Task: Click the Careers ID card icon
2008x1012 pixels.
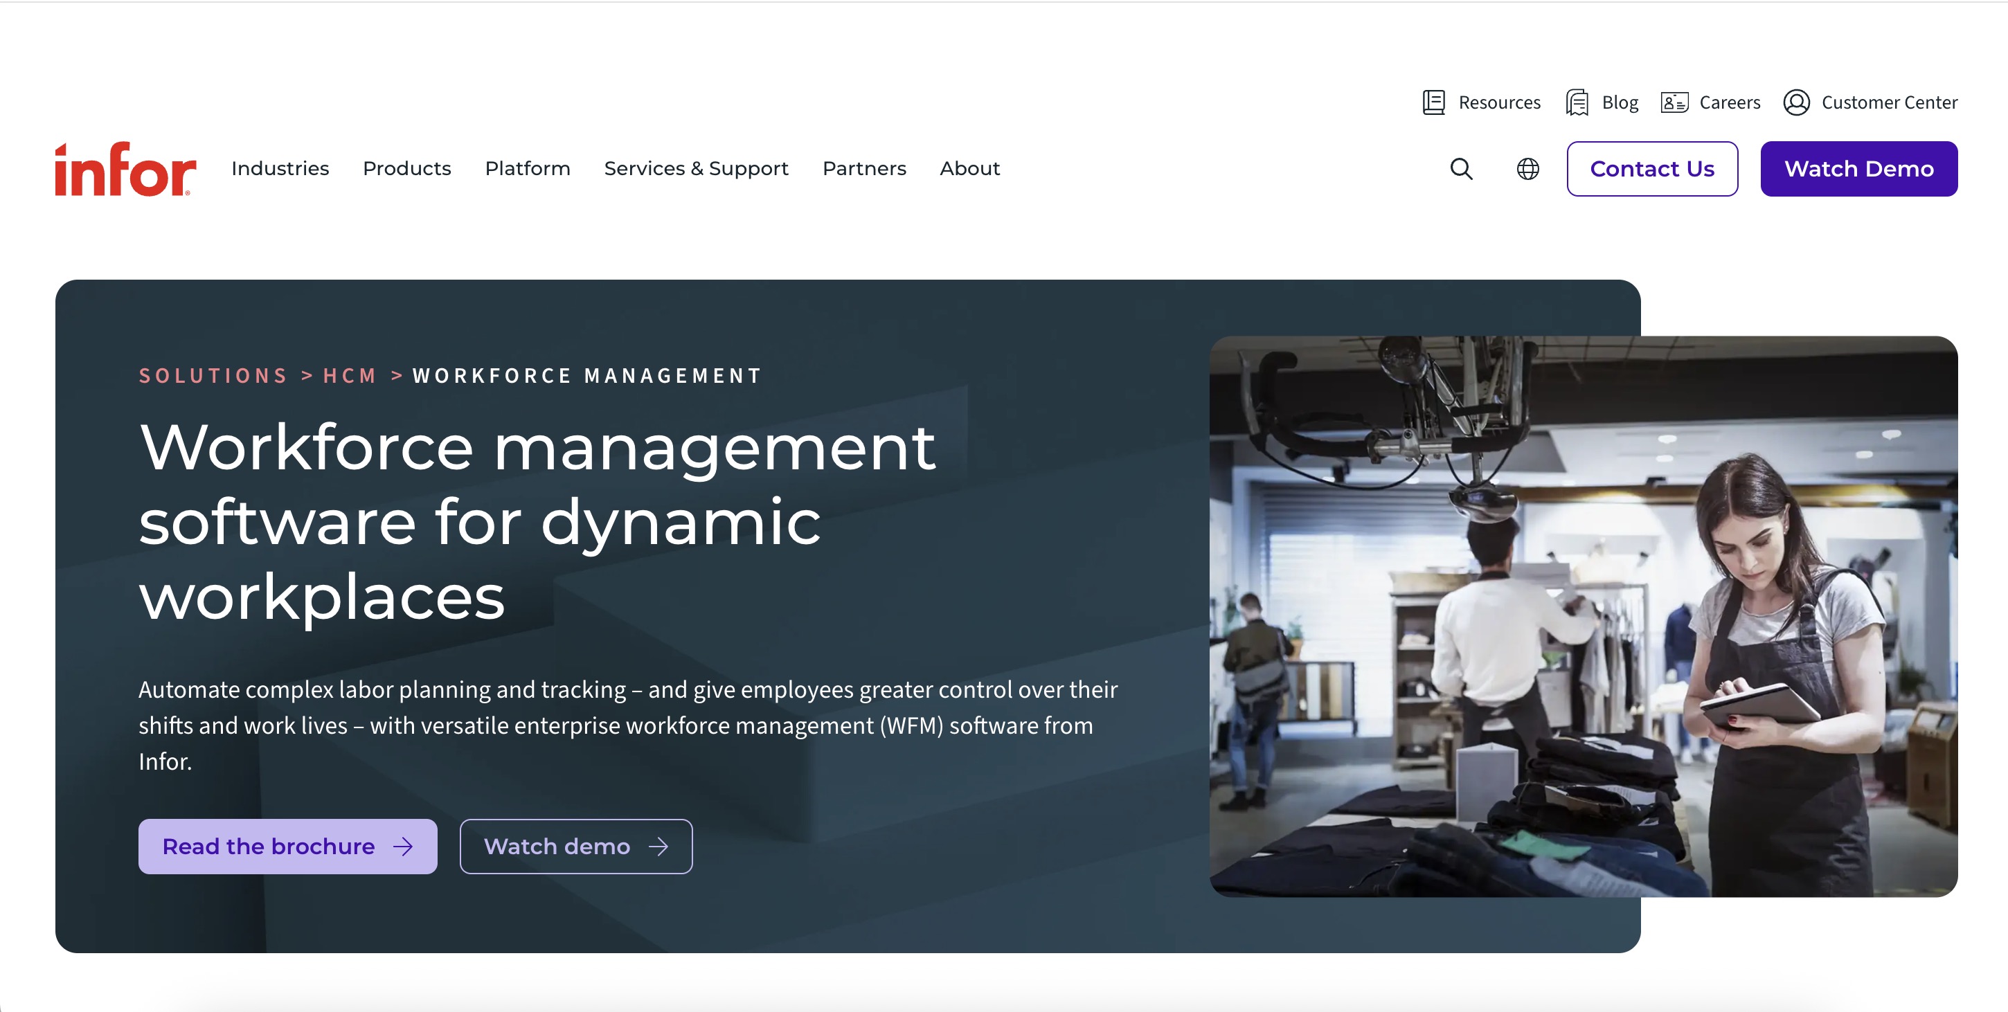Action: tap(1674, 102)
